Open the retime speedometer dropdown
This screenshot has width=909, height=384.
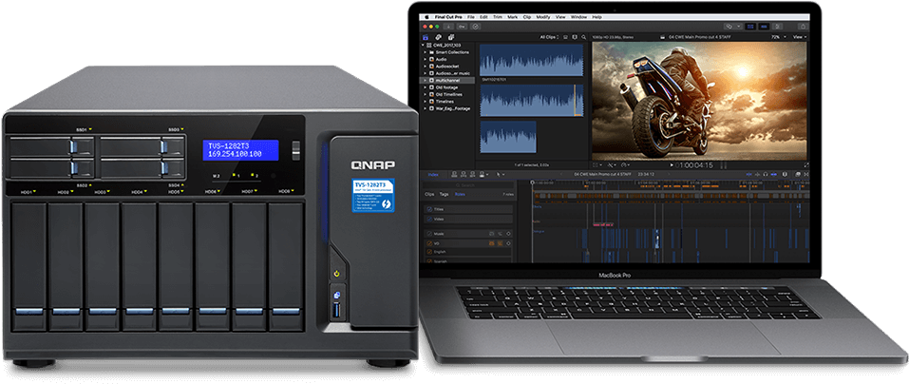point(626,165)
